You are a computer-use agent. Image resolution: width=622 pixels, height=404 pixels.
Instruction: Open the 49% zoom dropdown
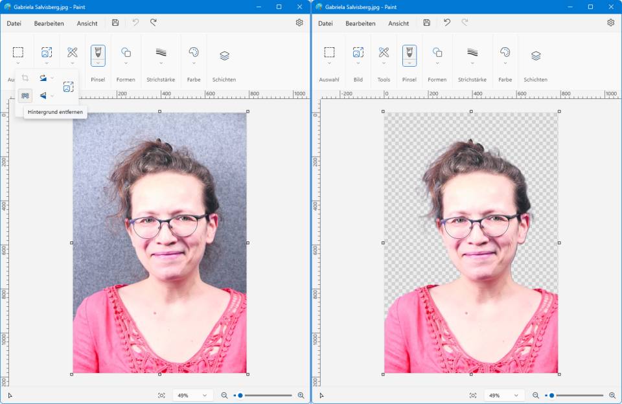(x=192, y=394)
